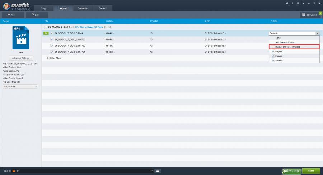Uncheck English subtitle option
This screenshot has width=323, height=175.
[x=273, y=52]
